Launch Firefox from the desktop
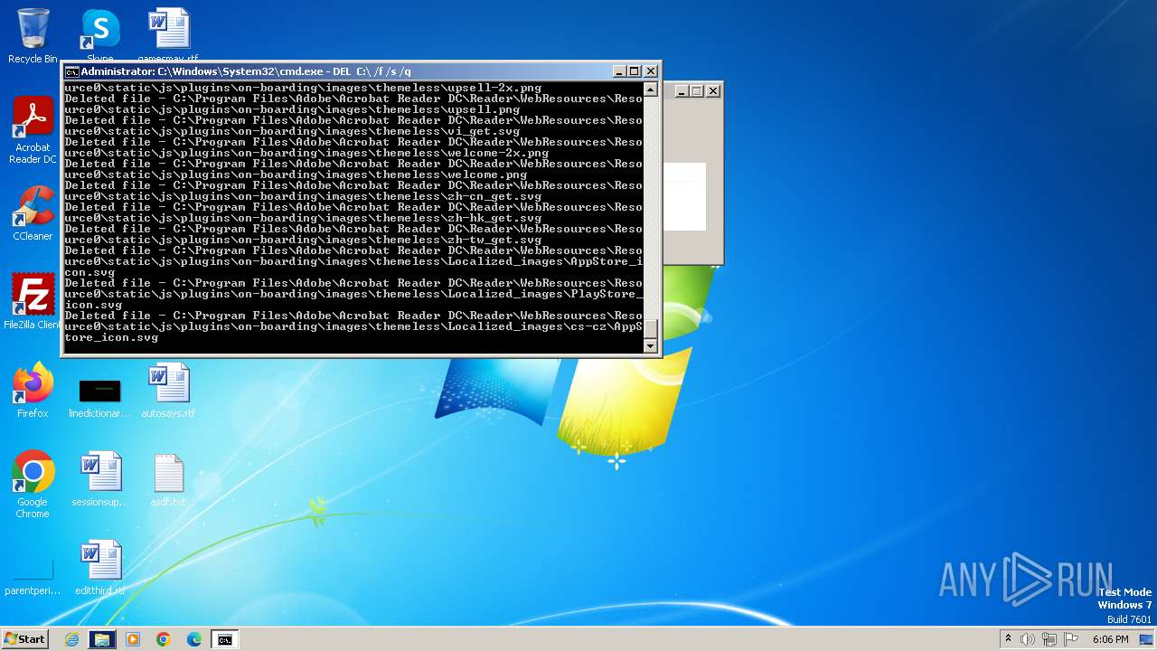This screenshot has width=1157, height=651. [x=33, y=390]
